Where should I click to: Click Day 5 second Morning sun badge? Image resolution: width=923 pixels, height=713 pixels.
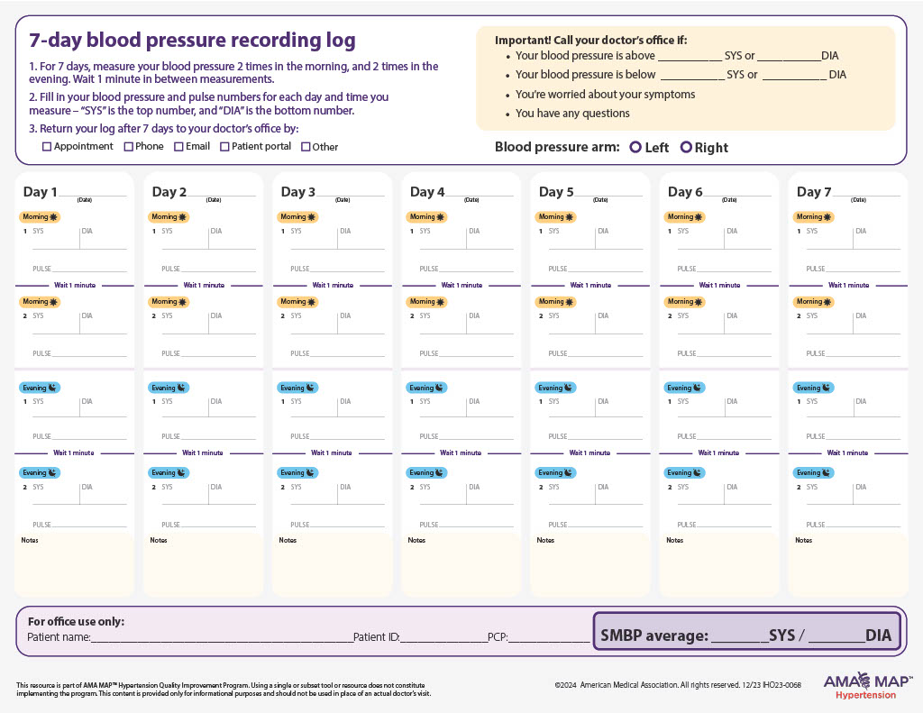555,302
